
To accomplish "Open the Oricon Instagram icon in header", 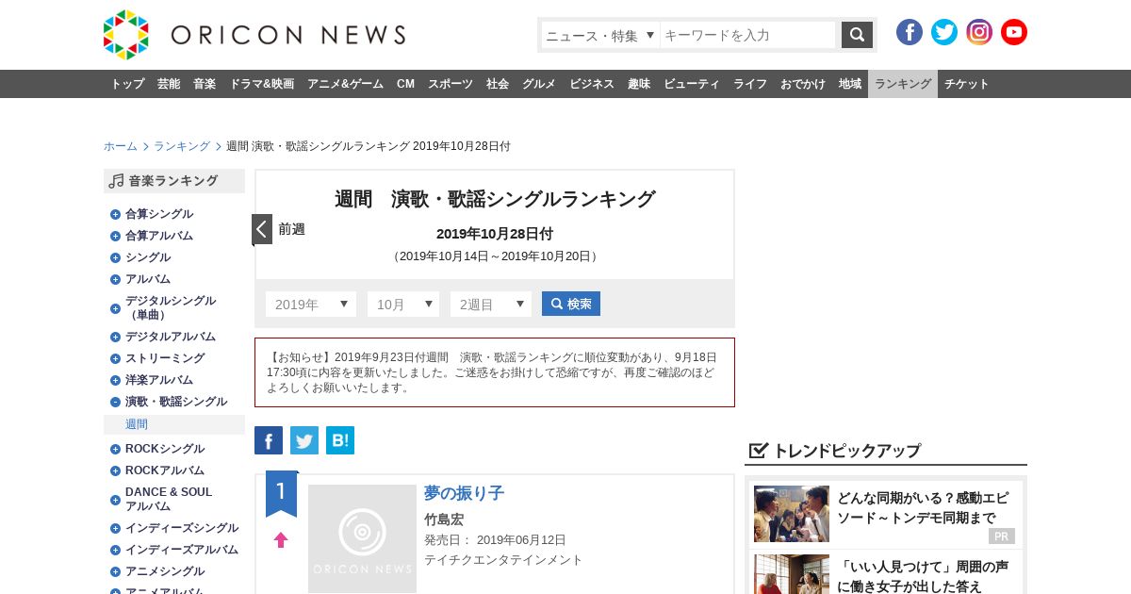I will tap(979, 32).
